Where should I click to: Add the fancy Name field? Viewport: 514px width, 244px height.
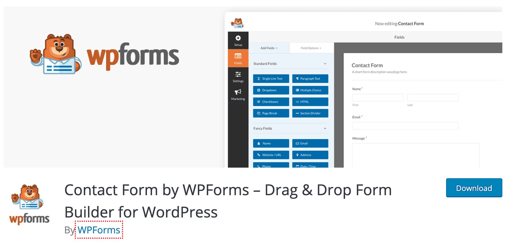[271, 143]
